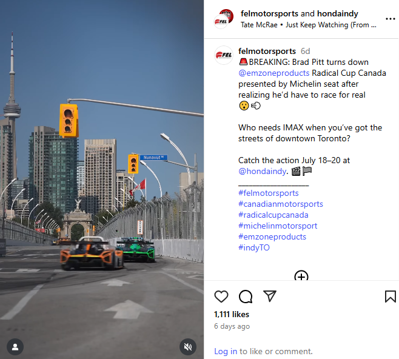Load more comments with plus circle
The image size is (399, 359).
tap(301, 276)
